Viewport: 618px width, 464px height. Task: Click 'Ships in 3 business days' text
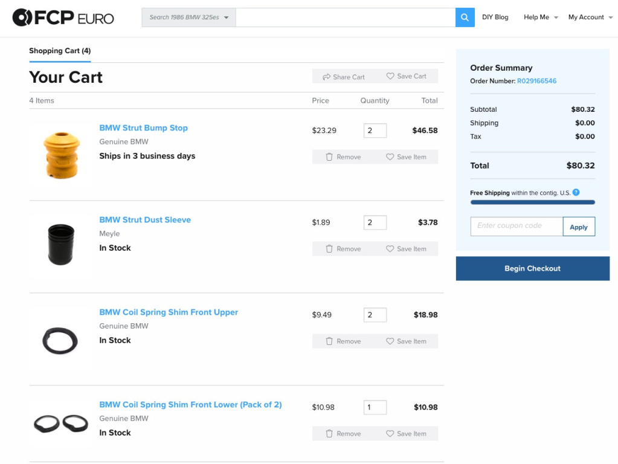147,156
